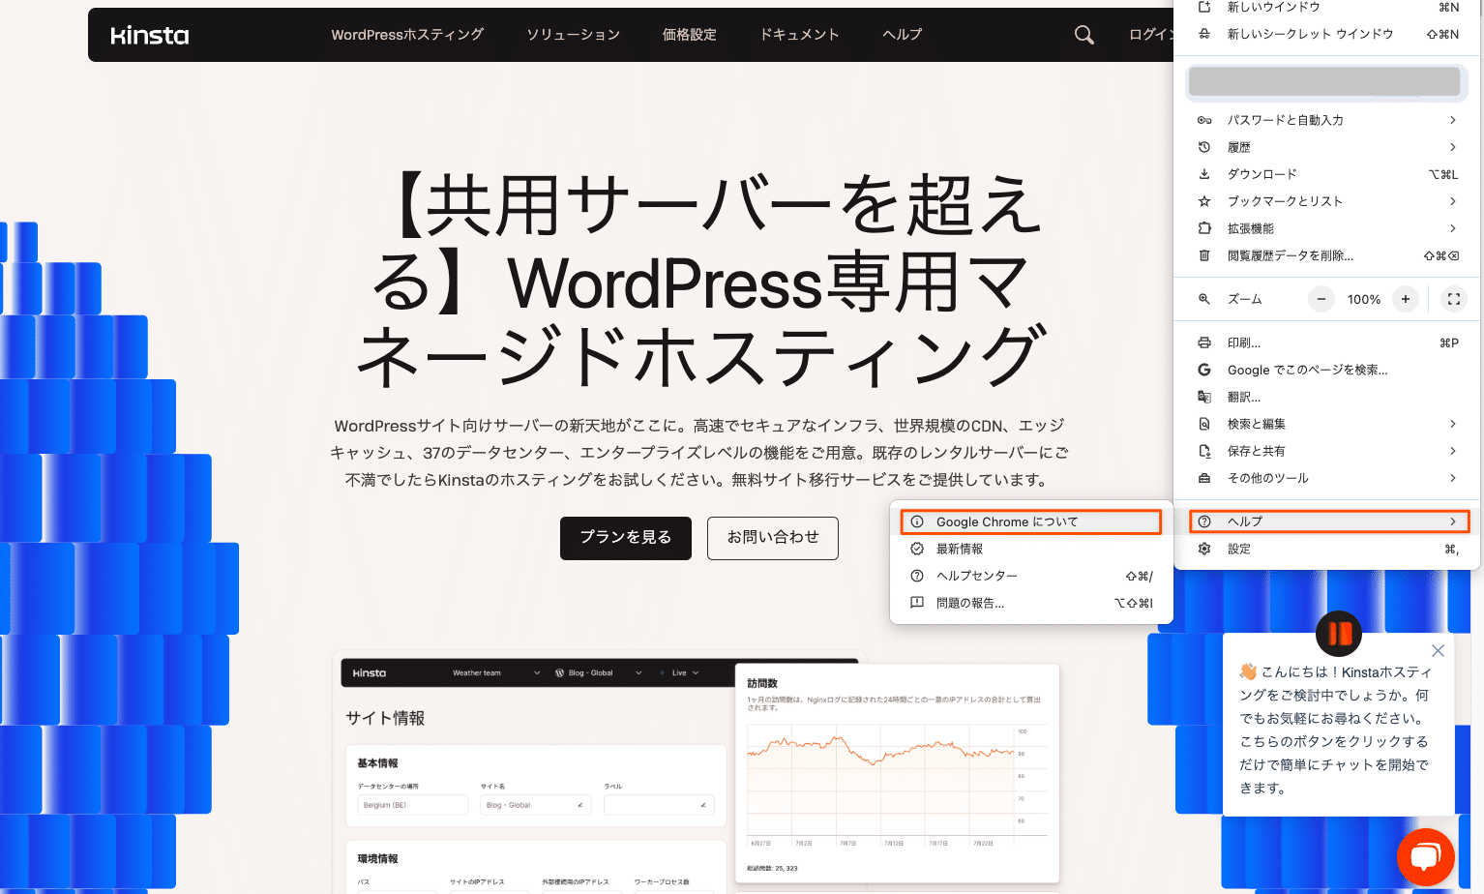1484x894 pixels.
Task: Open the chat widget bubble
Action: tap(1426, 856)
